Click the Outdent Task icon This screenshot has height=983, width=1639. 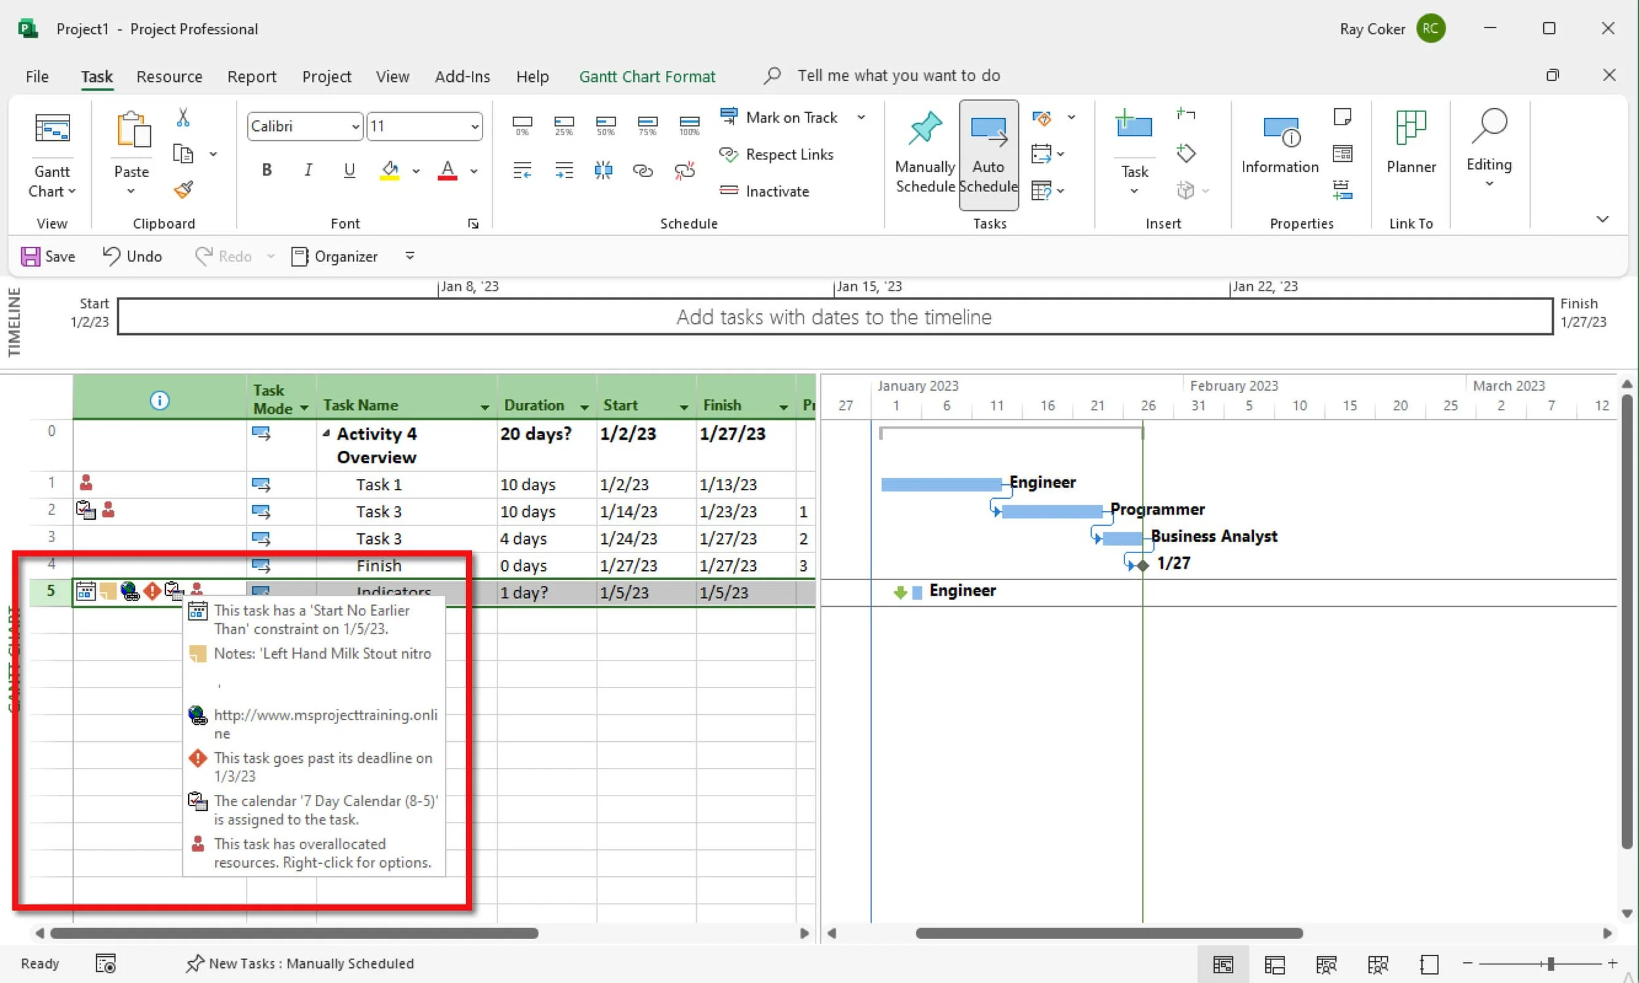pos(522,170)
